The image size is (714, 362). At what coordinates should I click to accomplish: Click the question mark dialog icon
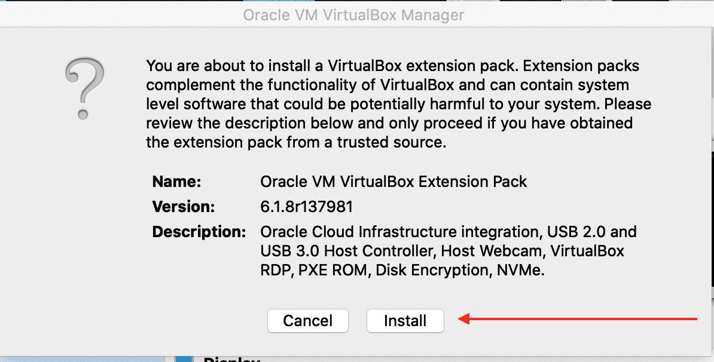[85, 89]
